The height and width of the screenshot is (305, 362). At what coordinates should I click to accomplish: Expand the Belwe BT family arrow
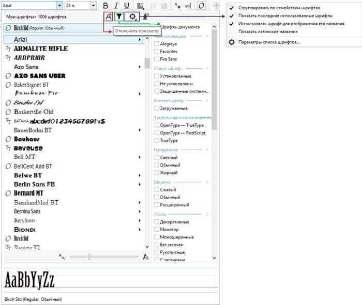click(140, 175)
